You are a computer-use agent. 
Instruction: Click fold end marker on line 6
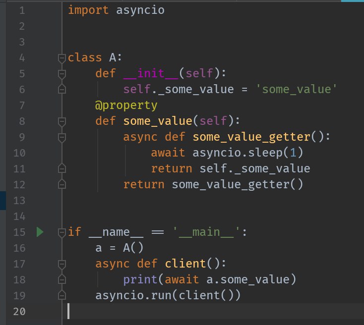pyautogui.click(x=62, y=89)
